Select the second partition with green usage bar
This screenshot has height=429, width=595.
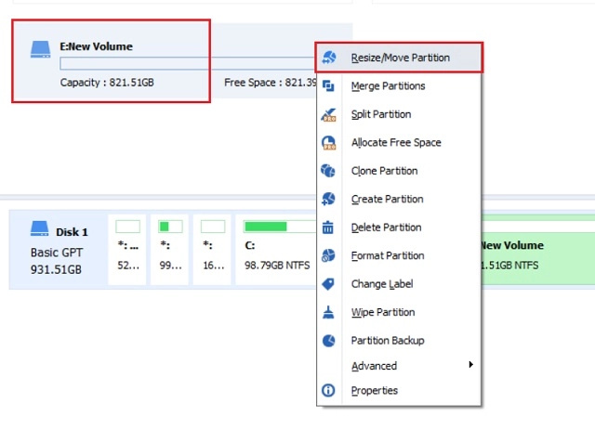click(x=170, y=250)
